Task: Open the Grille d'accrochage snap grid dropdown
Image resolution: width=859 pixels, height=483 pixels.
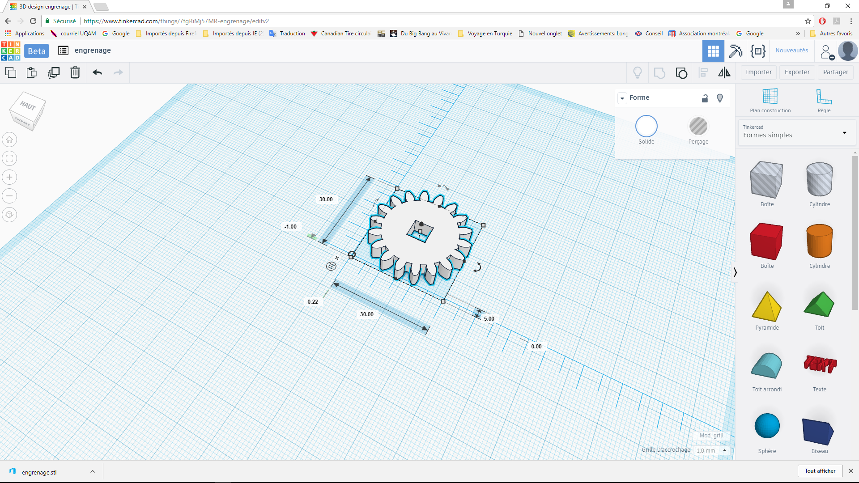Action: pyautogui.click(x=711, y=450)
